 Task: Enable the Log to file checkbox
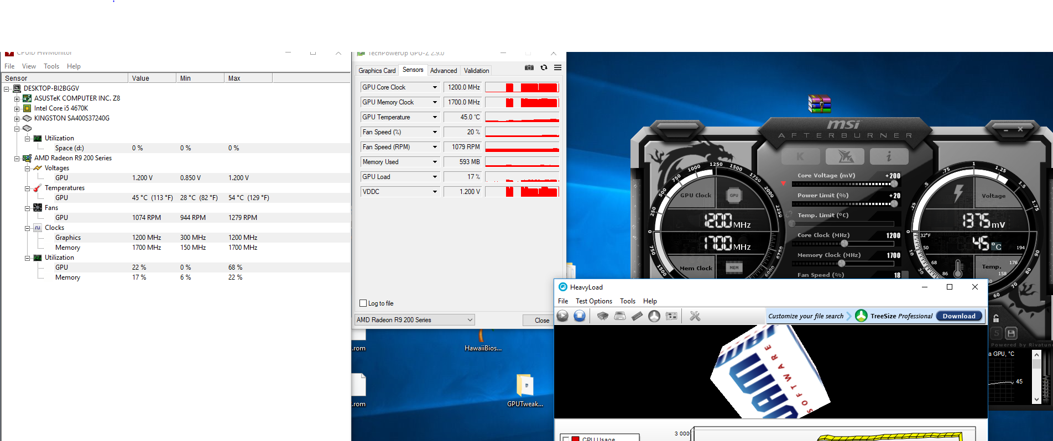tap(363, 303)
